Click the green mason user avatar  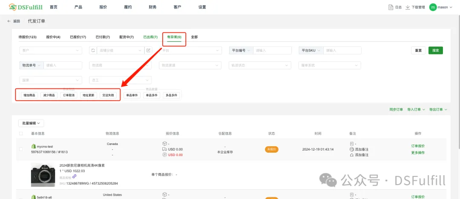[433, 7]
